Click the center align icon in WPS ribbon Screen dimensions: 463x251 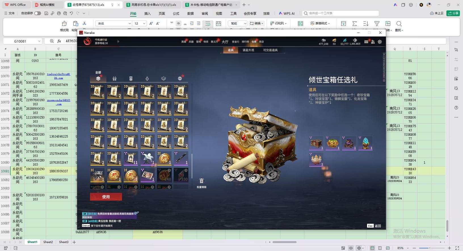point(178,24)
